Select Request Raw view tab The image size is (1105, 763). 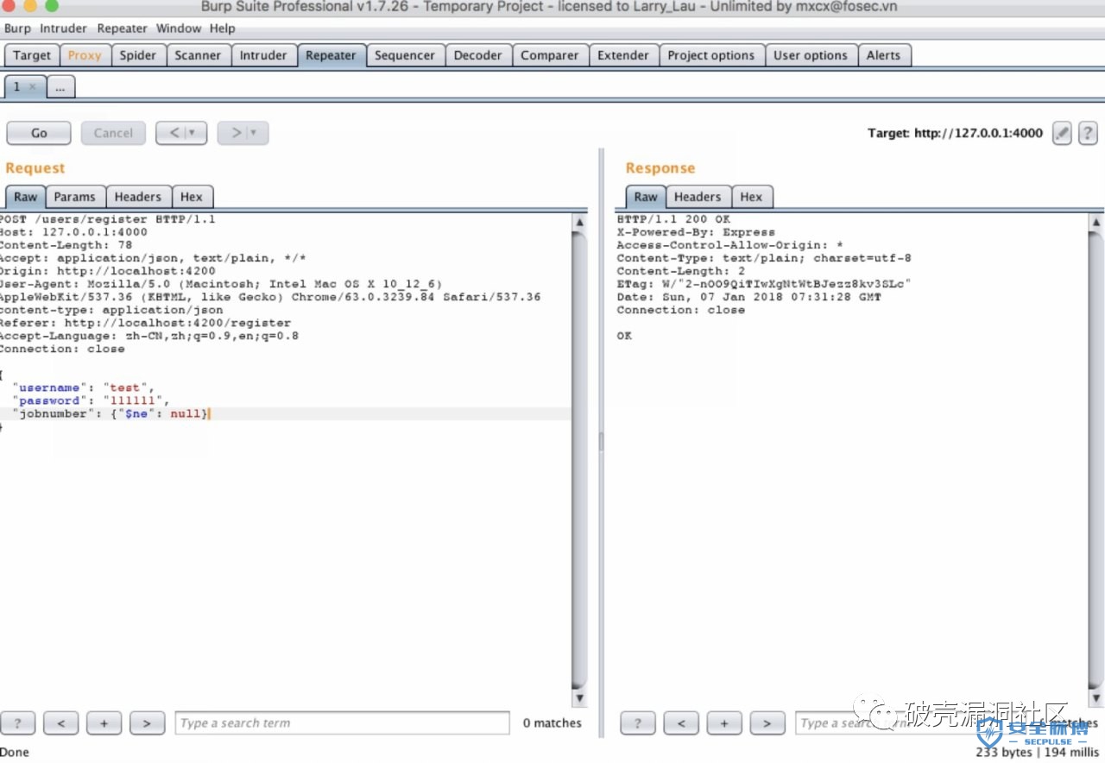pos(25,197)
